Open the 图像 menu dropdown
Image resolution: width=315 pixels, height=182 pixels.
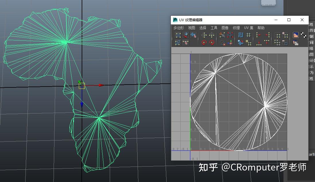pos(225,28)
